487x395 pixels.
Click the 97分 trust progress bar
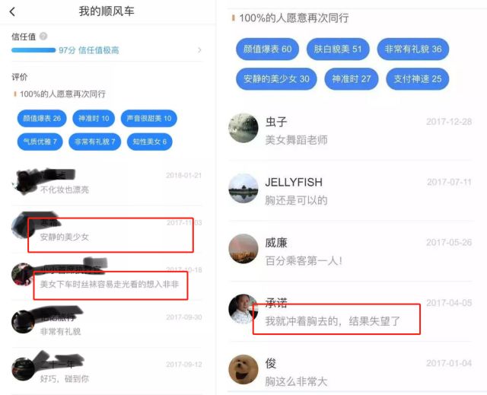pyautogui.click(x=33, y=50)
